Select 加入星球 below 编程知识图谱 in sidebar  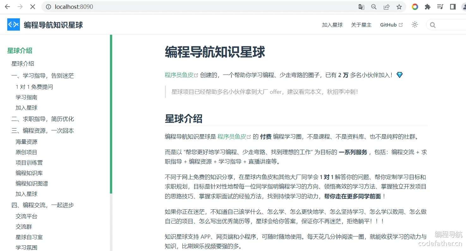(x=27, y=194)
